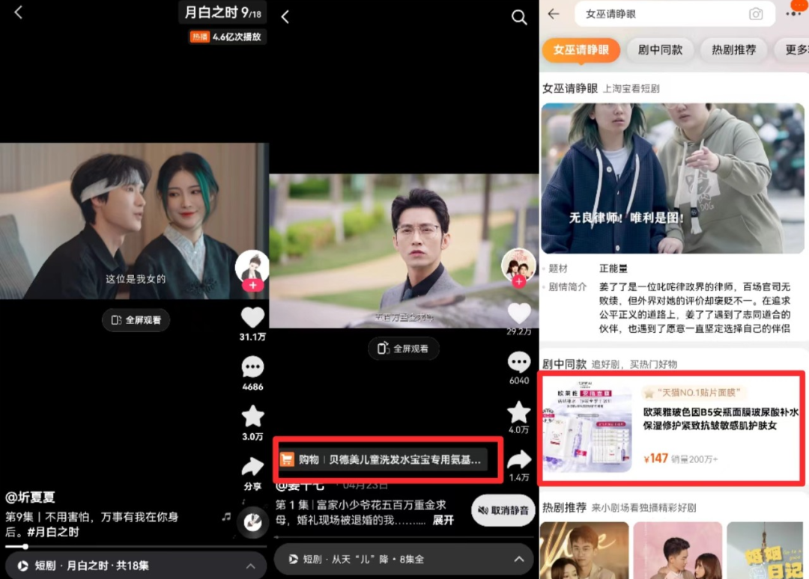
Task: Tap the 来小剧场看独播精彩好剧 subtitle
Action: [x=644, y=508]
